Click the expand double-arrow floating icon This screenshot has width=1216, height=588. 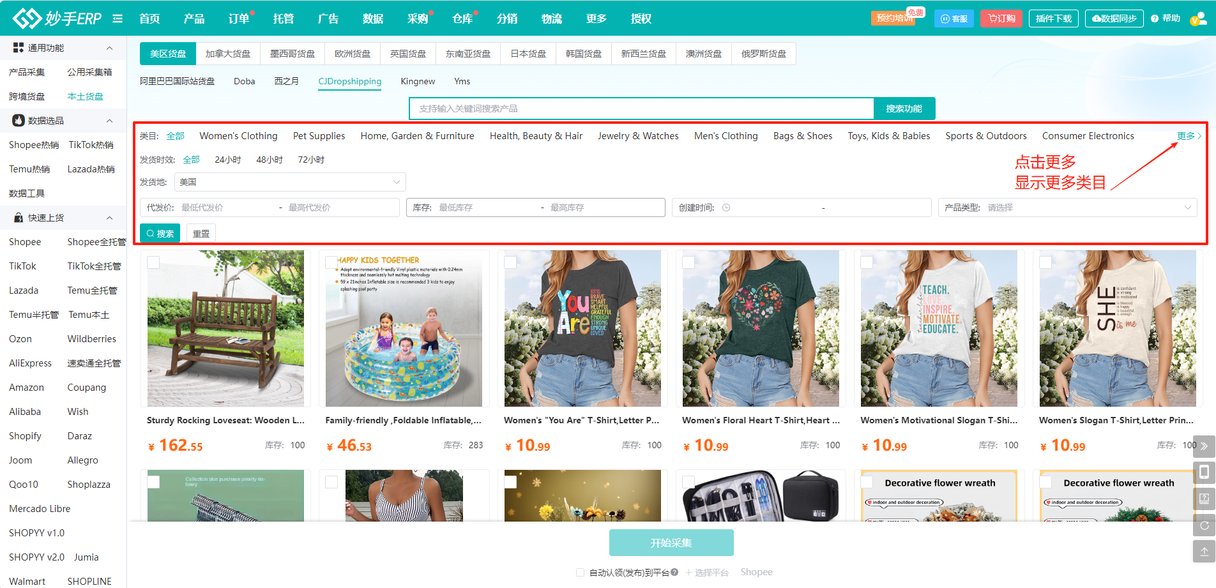(1204, 446)
